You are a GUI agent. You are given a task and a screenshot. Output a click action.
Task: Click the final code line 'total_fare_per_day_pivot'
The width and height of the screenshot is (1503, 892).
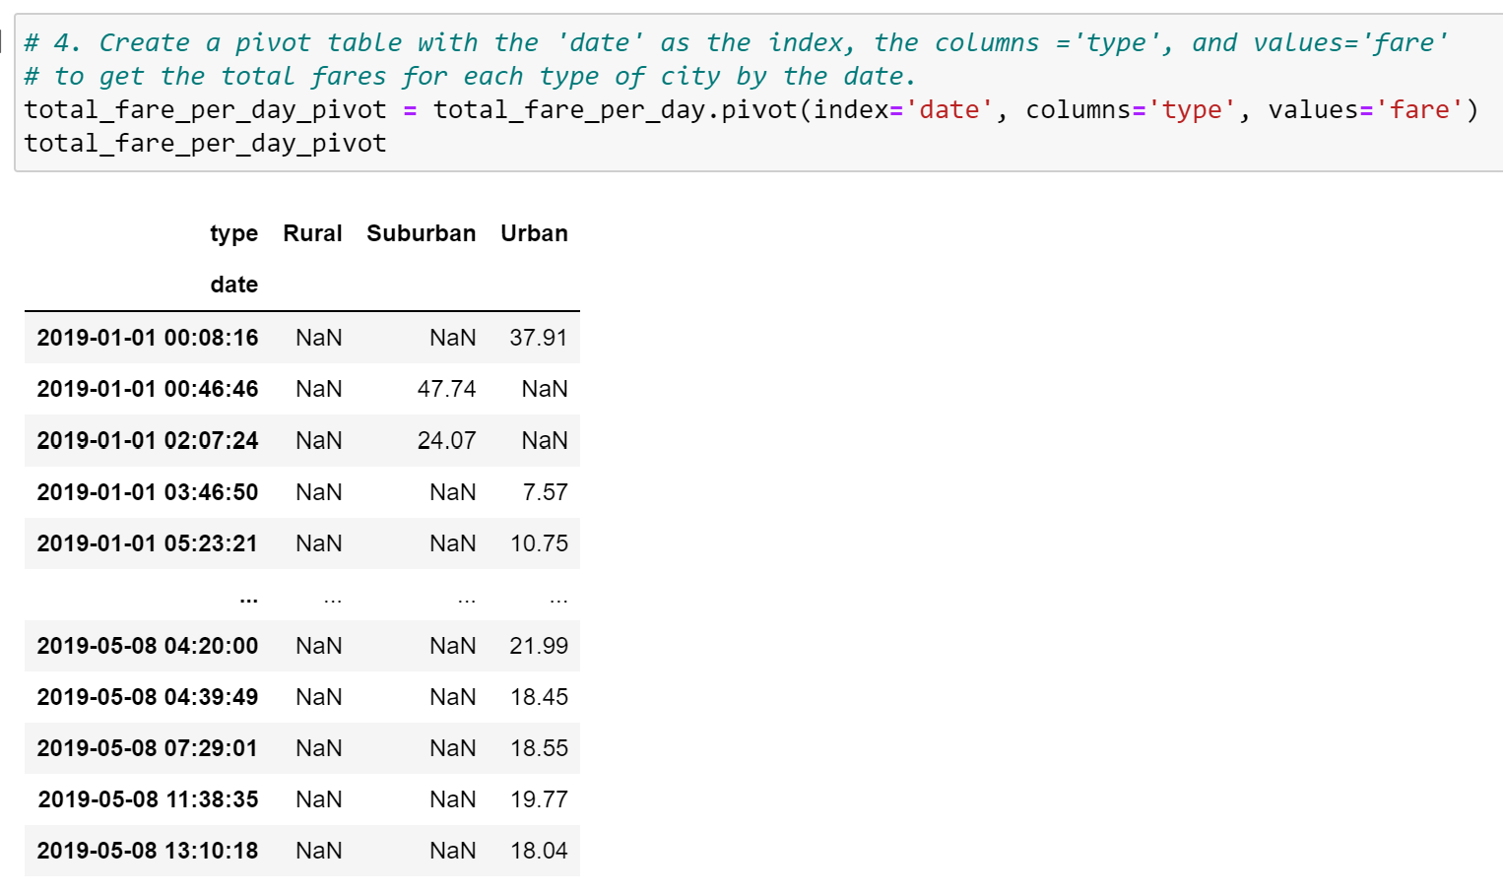pyautogui.click(x=205, y=144)
